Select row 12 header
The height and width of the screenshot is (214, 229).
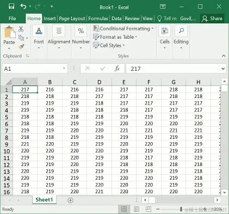click(7, 165)
